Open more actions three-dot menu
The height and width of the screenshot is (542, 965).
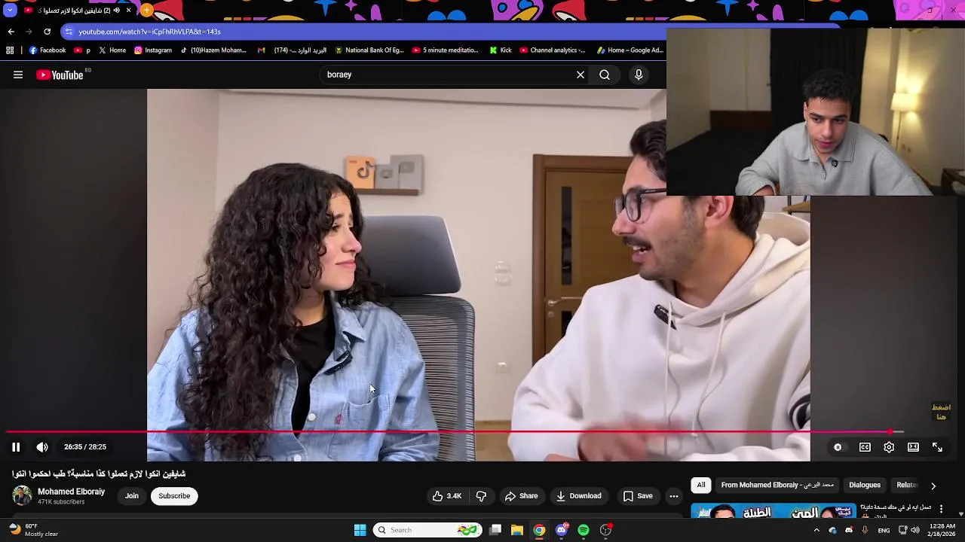[674, 496]
